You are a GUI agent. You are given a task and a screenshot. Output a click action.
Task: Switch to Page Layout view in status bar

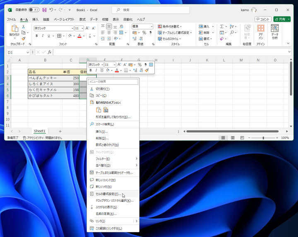233,138
